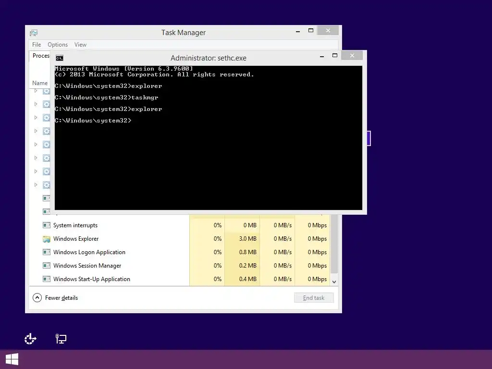The height and width of the screenshot is (369, 492).
Task: Maximize the sethc.exe command window
Action: (335, 56)
